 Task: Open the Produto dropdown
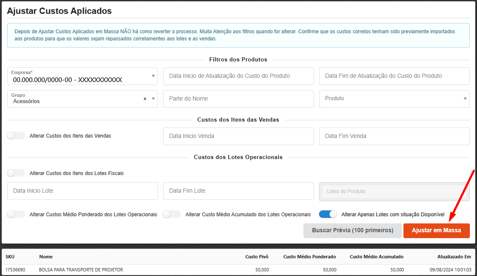pos(465,99)
